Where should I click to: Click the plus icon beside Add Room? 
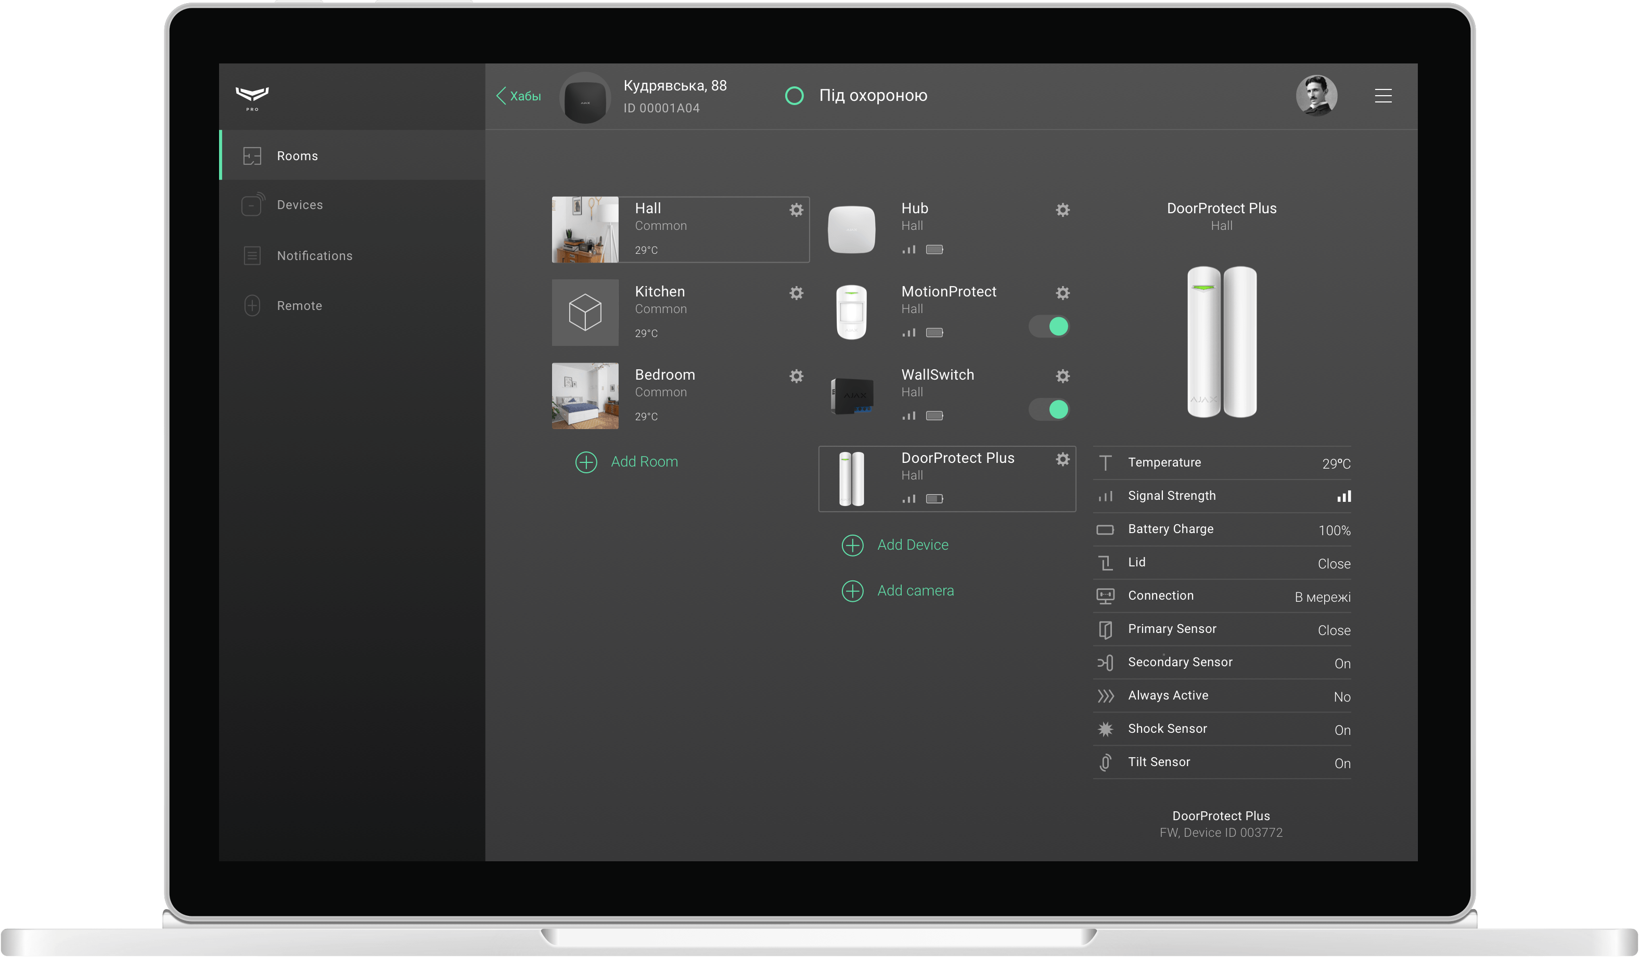tap(586, 462)
